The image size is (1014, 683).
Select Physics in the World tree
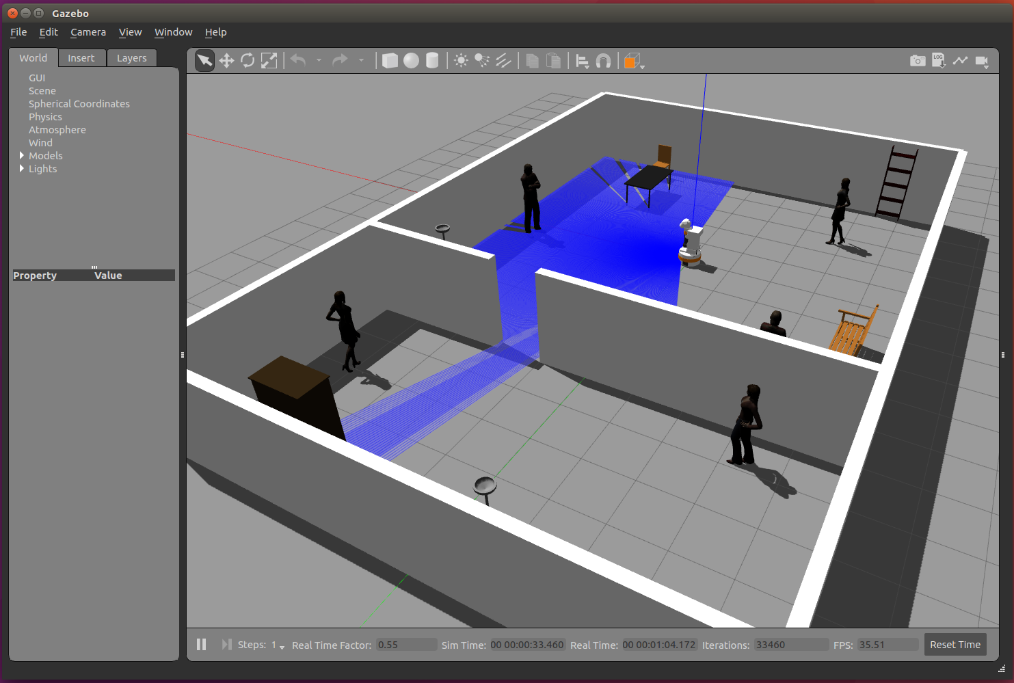coord(45,117)
